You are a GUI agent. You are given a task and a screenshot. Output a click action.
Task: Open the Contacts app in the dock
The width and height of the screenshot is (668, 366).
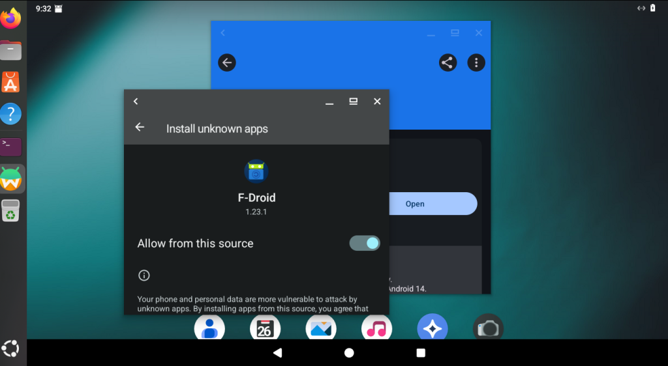209,328
